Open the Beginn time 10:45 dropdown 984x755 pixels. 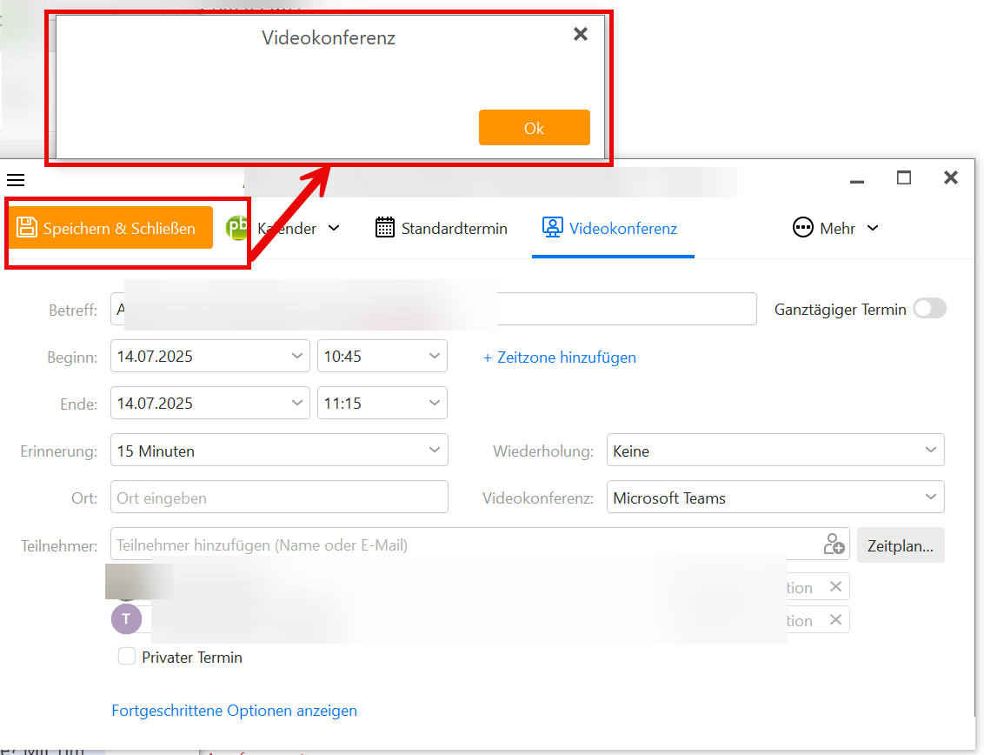(x=382, y=356)
